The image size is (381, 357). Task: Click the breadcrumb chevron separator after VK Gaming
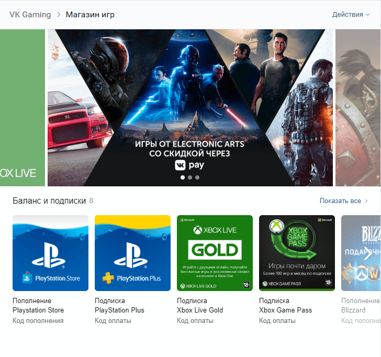[58, 15]
